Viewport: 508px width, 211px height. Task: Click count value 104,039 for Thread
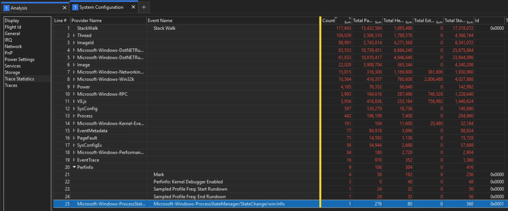click(344, 35)
